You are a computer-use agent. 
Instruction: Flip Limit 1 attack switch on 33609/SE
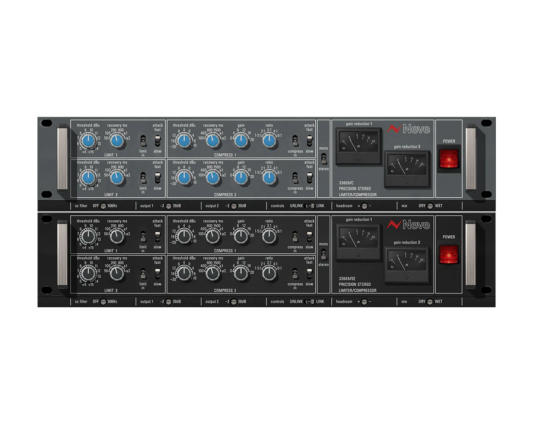(x=158, y=236)
